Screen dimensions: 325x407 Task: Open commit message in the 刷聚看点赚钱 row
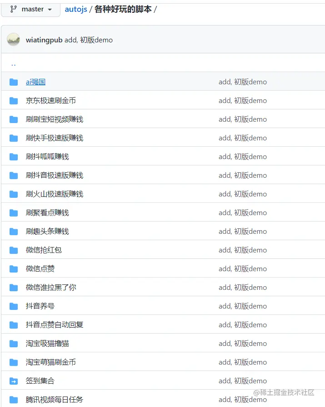pos(243,213)
